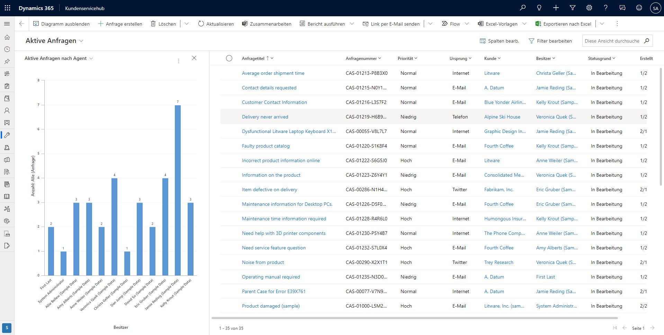Viewport: 664px width, 335px height.
Task: Click search icon in view search box
Action: 646,41
